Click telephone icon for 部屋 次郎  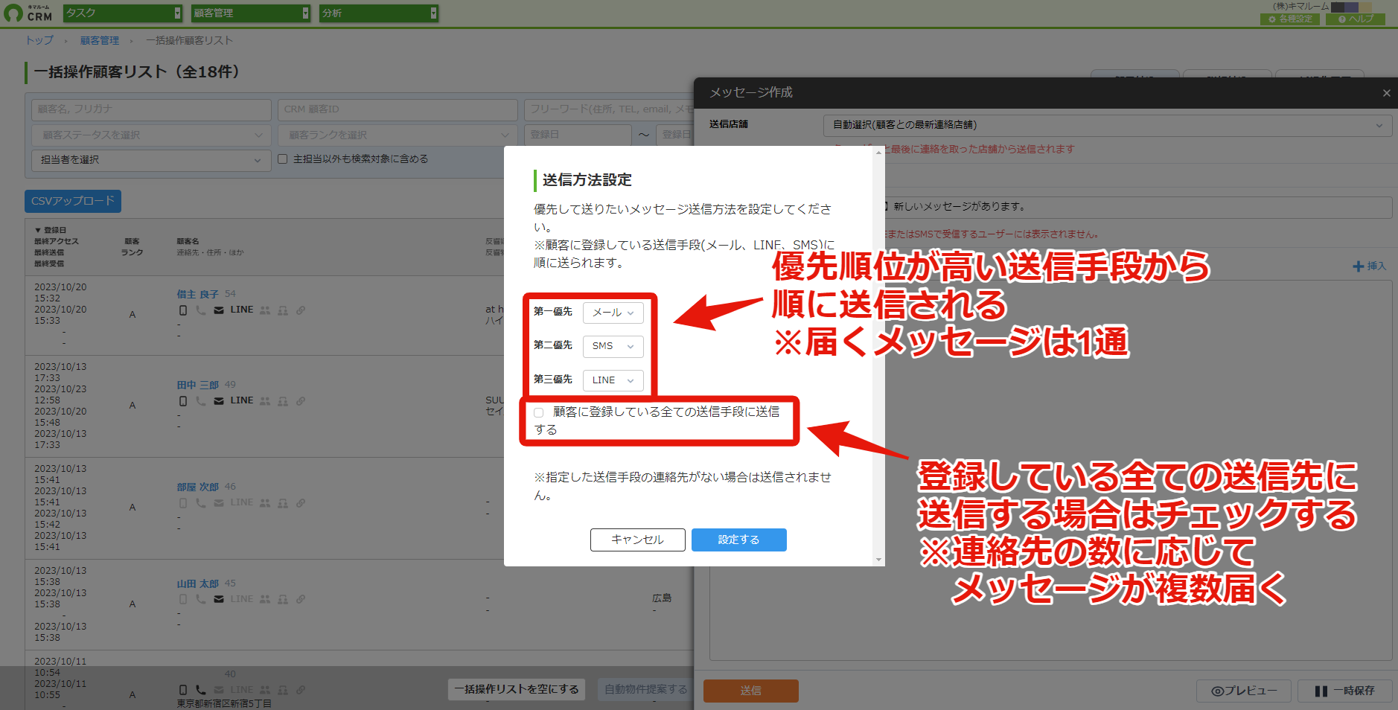coord(201,503)
